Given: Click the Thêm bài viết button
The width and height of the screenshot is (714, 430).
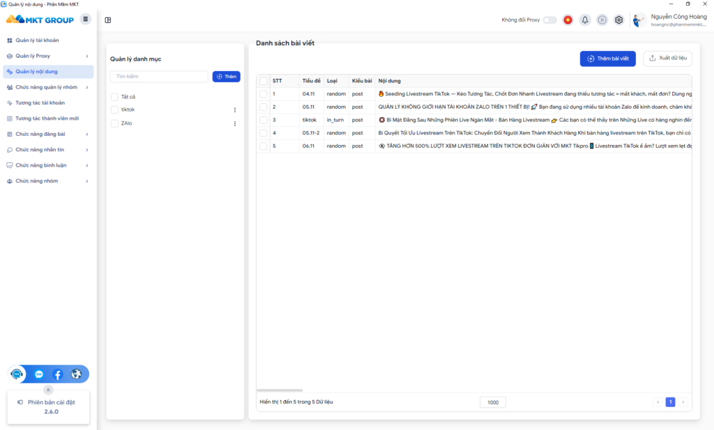Looking at the screenshot, I should click(x=607, y=59).
